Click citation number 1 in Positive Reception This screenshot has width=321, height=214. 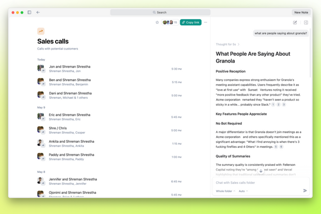(x=273, y=105)
